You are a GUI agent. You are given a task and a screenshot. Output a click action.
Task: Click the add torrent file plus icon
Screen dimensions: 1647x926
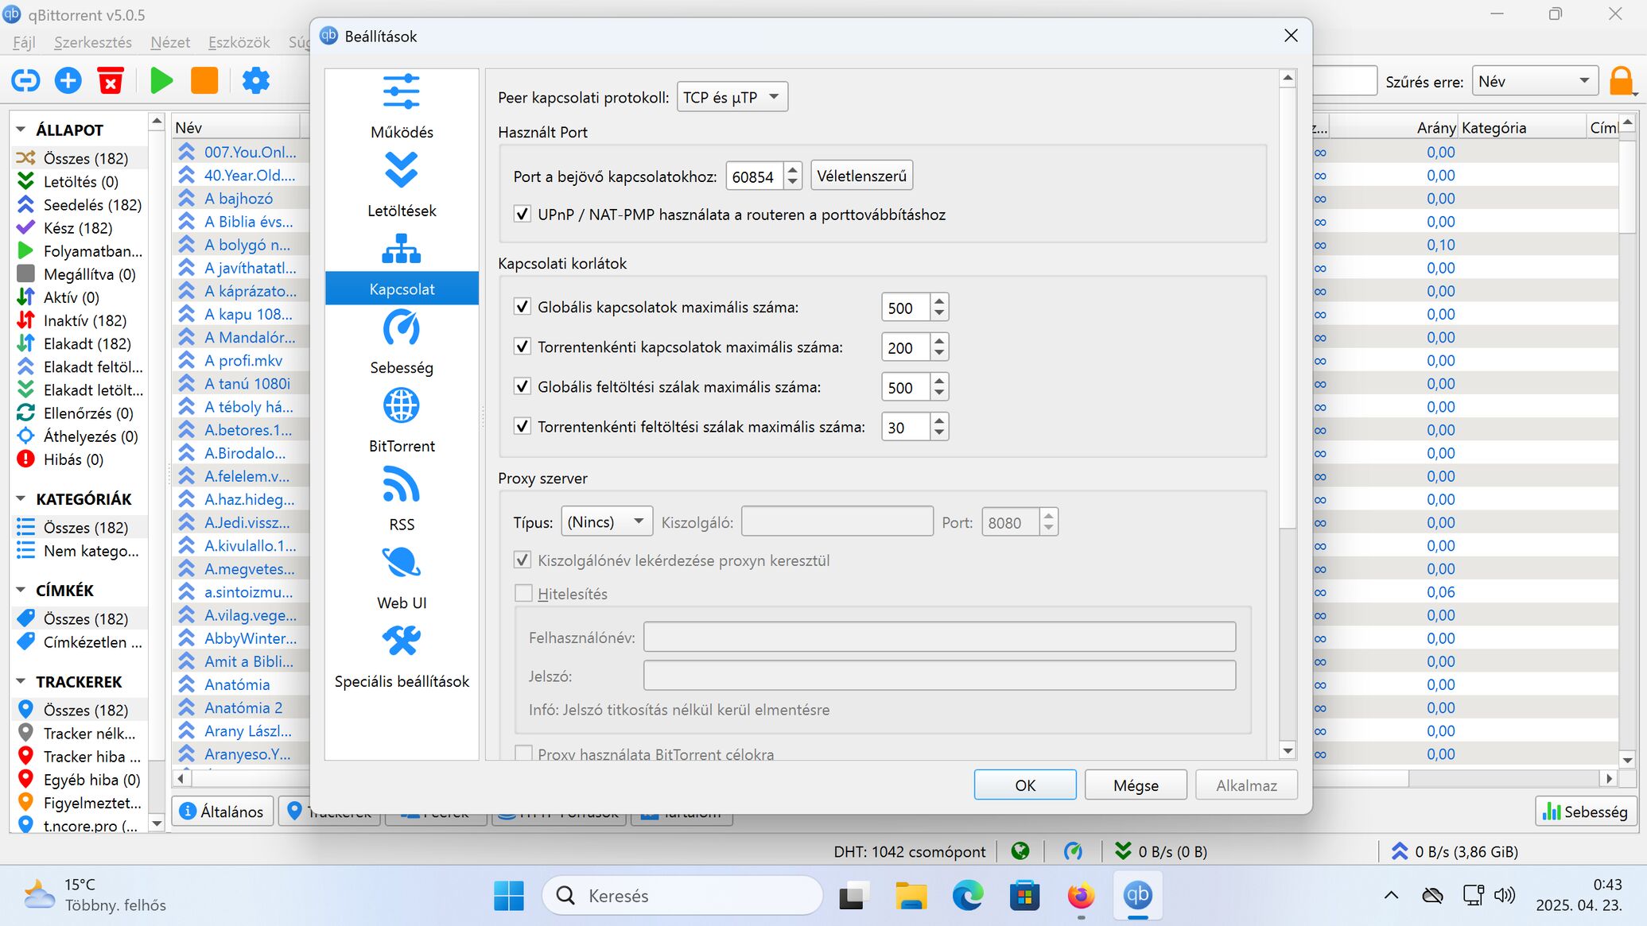[x=68, y=80]
